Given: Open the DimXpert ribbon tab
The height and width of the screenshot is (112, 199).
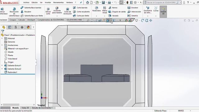Looking at the screenshot, I should point(31,20).
